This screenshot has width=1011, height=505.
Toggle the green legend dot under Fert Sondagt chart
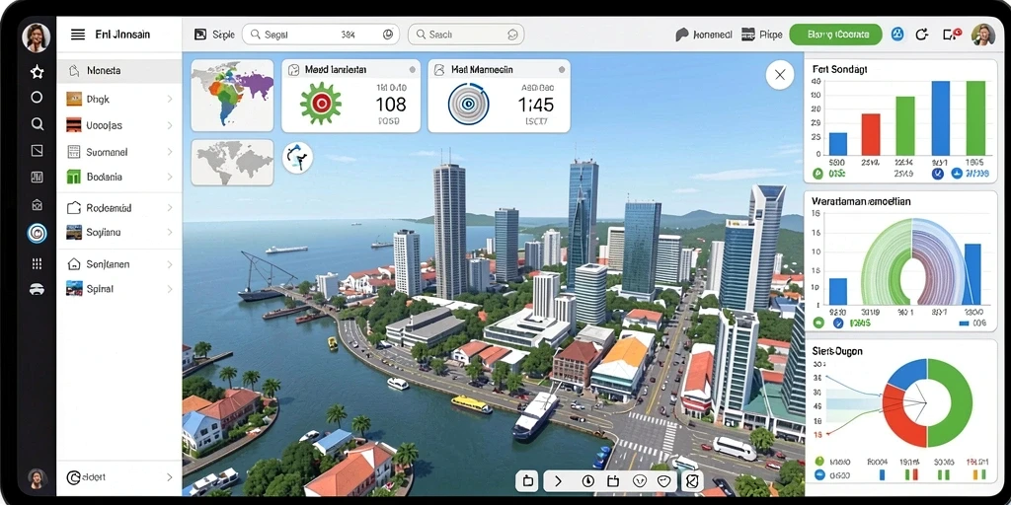pyautogui.click(x=817, y=174)
